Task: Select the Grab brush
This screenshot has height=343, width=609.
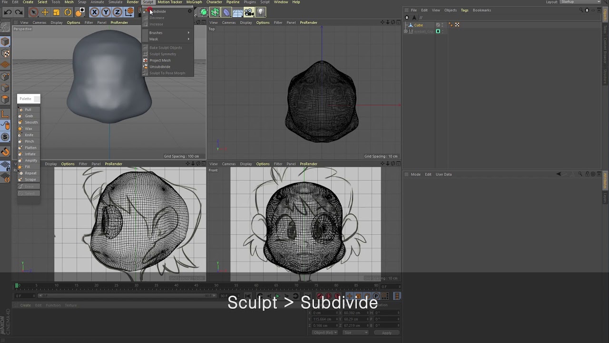Action: coord(29,116)
